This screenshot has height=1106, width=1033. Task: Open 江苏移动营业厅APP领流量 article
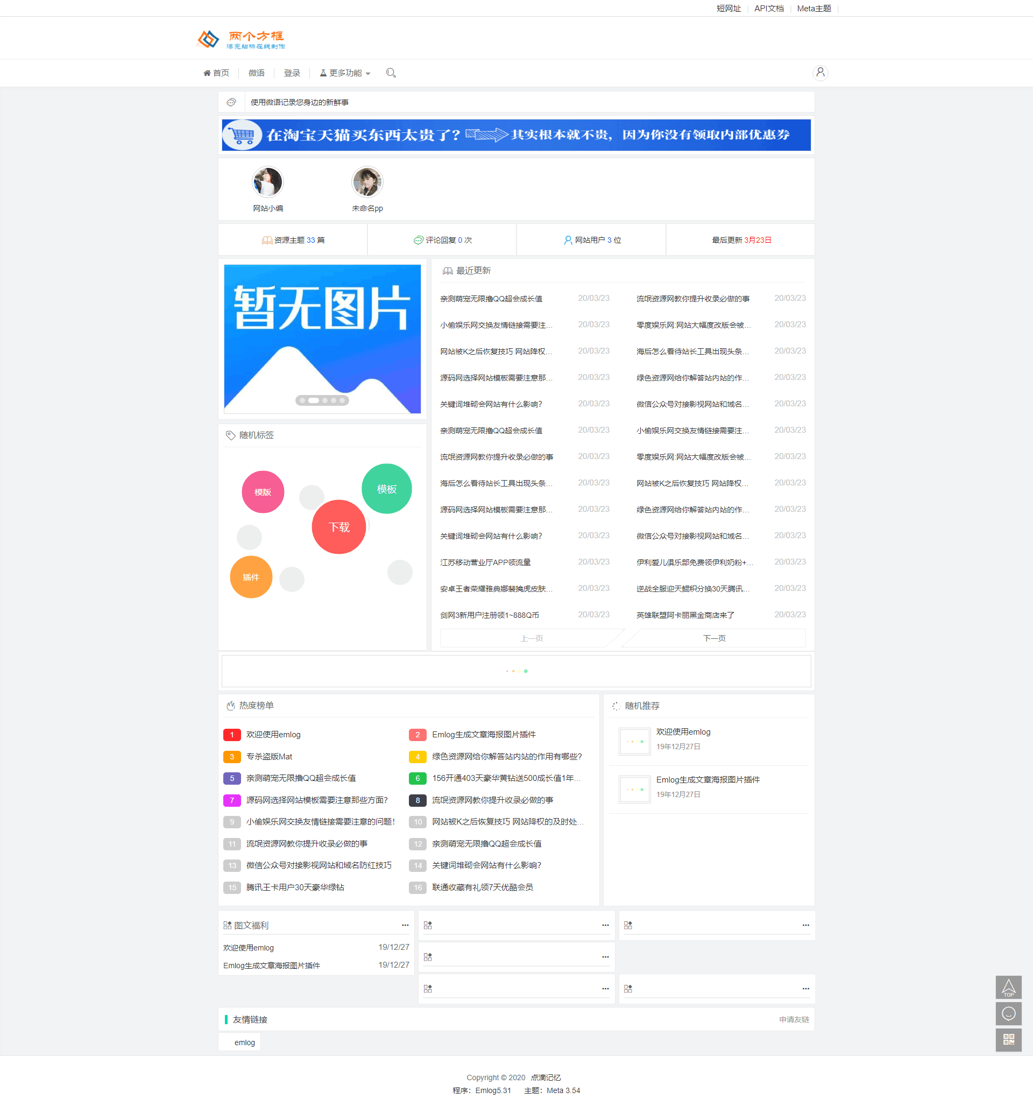(x=485, y=562)
